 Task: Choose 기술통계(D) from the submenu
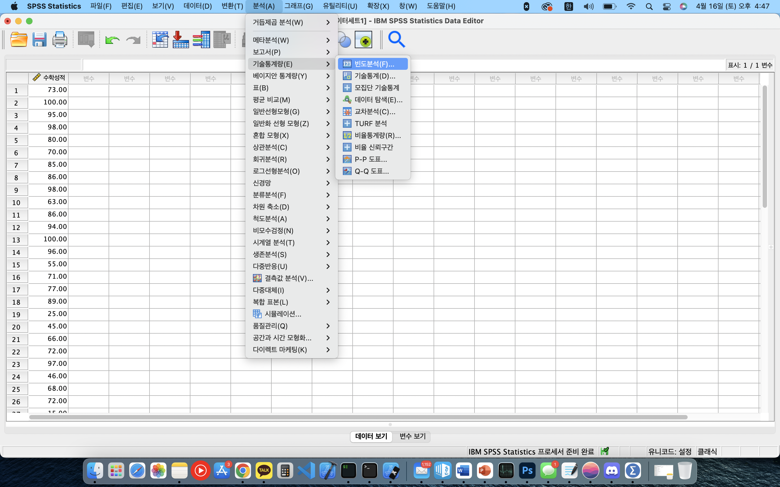[373, 76]
